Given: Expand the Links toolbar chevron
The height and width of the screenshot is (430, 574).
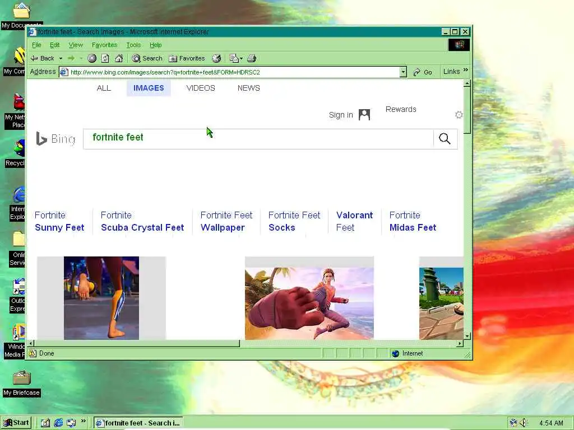Looking at the screenshot, I should coord(466,70).
